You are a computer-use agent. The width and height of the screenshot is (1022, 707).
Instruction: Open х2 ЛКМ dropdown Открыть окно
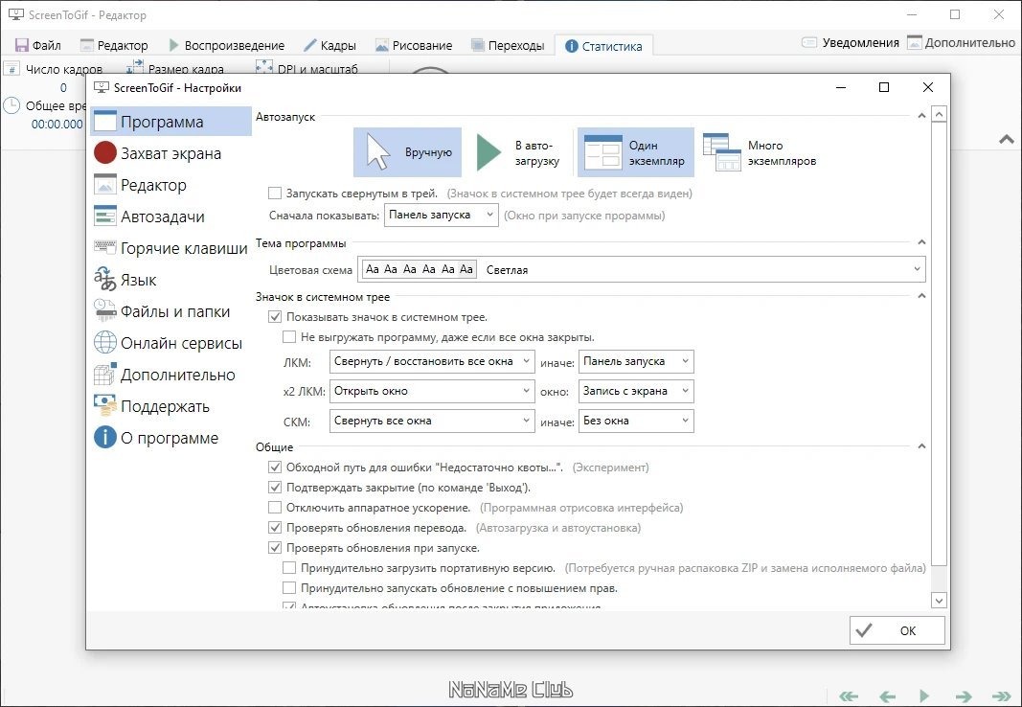click(x=432, y=391)
